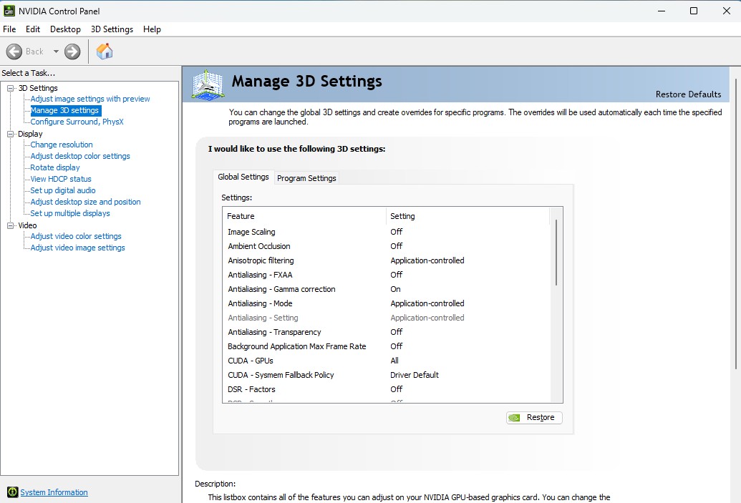Click the Forward arrow icon
Screen dimensions: 741x503
coord(72,52)
